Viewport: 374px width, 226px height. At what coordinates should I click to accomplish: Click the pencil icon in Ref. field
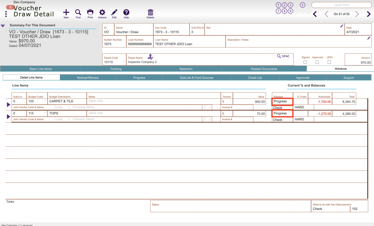click(x=341, y=26)
